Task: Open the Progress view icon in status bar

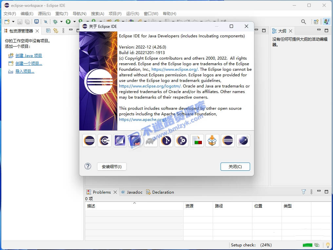Action: click(317, 245)
